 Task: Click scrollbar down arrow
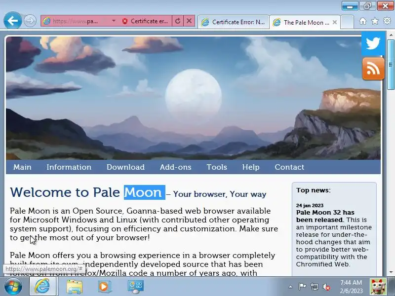click(x=391, y=272)
